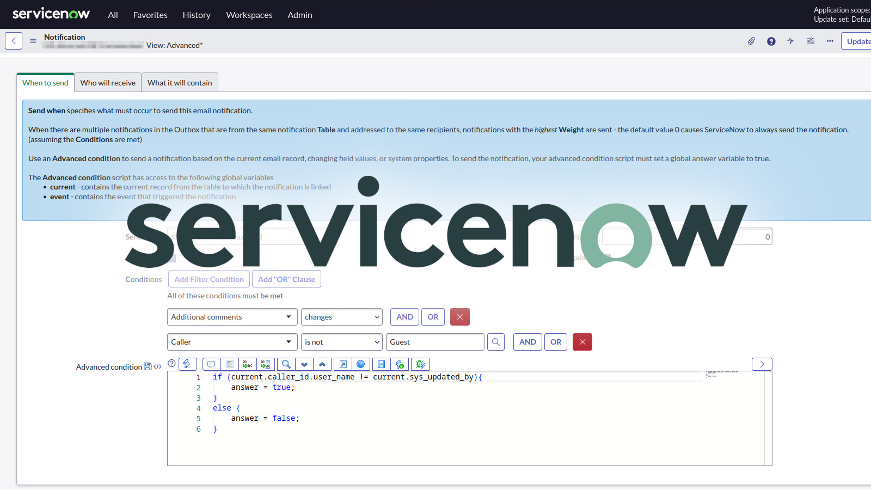Run syntax check with green check icon
871x490 pixels.
(399, 364)
